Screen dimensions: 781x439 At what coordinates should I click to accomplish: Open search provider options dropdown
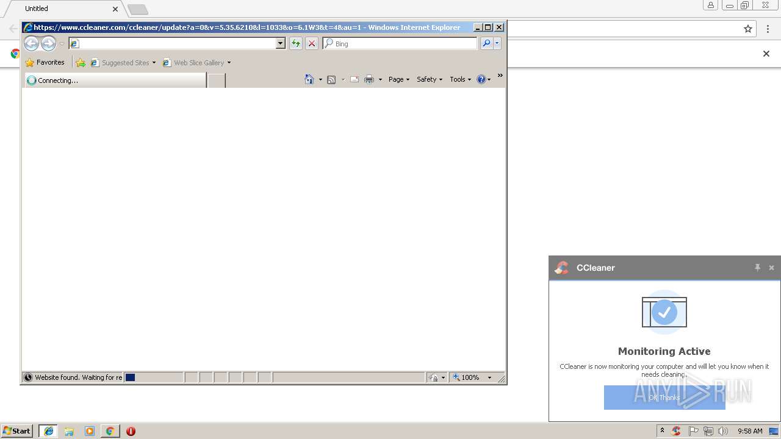point(497,43)
